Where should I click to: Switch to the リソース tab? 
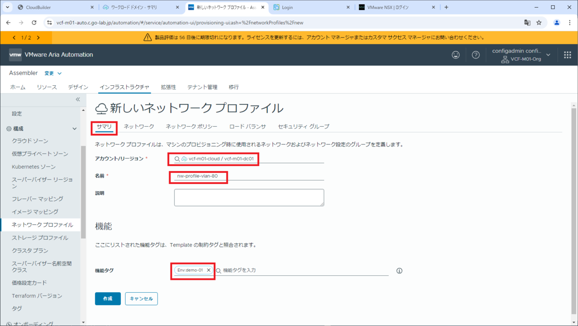click(x=47, y=87)
